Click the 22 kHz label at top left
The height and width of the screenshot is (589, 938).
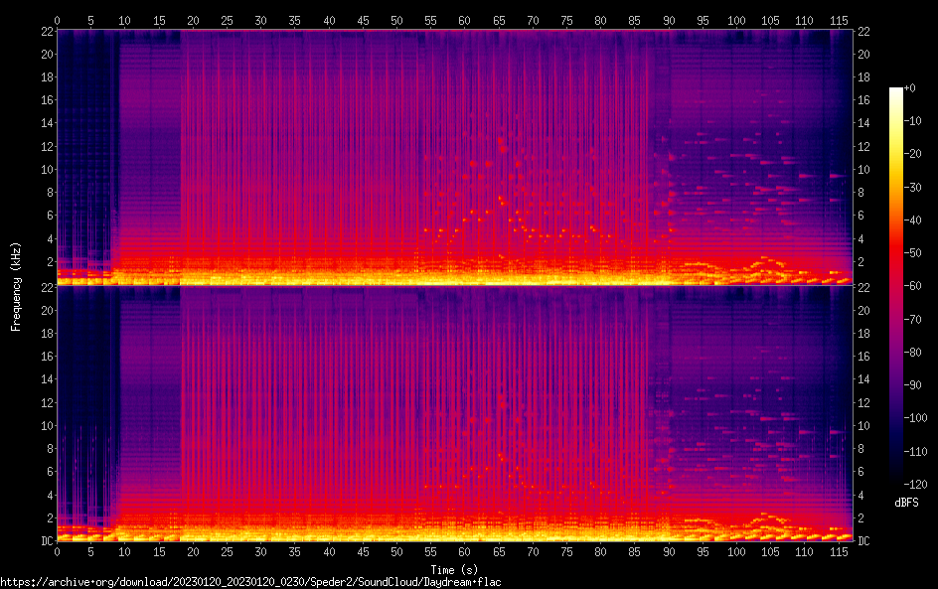coord(46,31)
